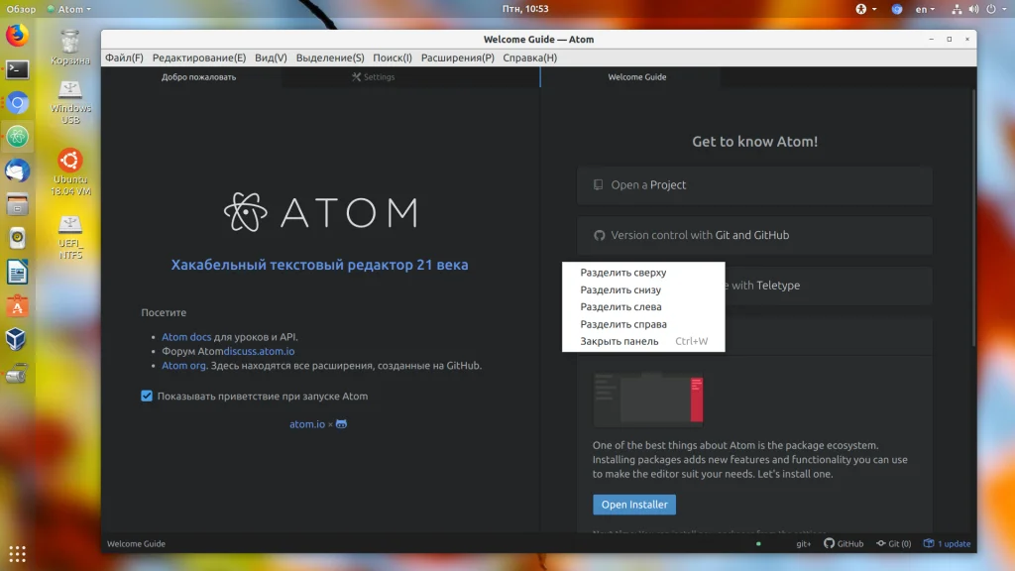
Task: Launch Terminal from the dock
Action: 18,69
